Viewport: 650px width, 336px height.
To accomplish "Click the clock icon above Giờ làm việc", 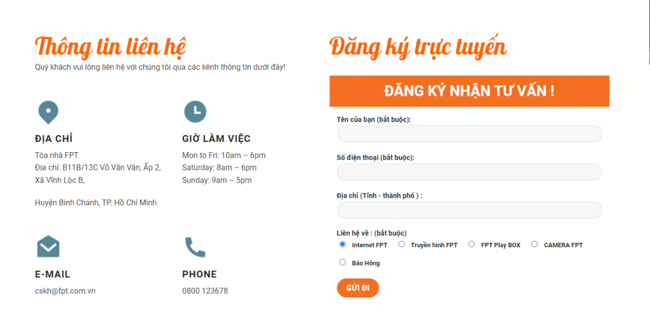I will tap(196, 112).
